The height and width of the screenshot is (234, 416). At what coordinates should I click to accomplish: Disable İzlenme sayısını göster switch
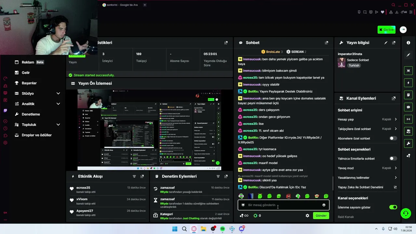393,207
